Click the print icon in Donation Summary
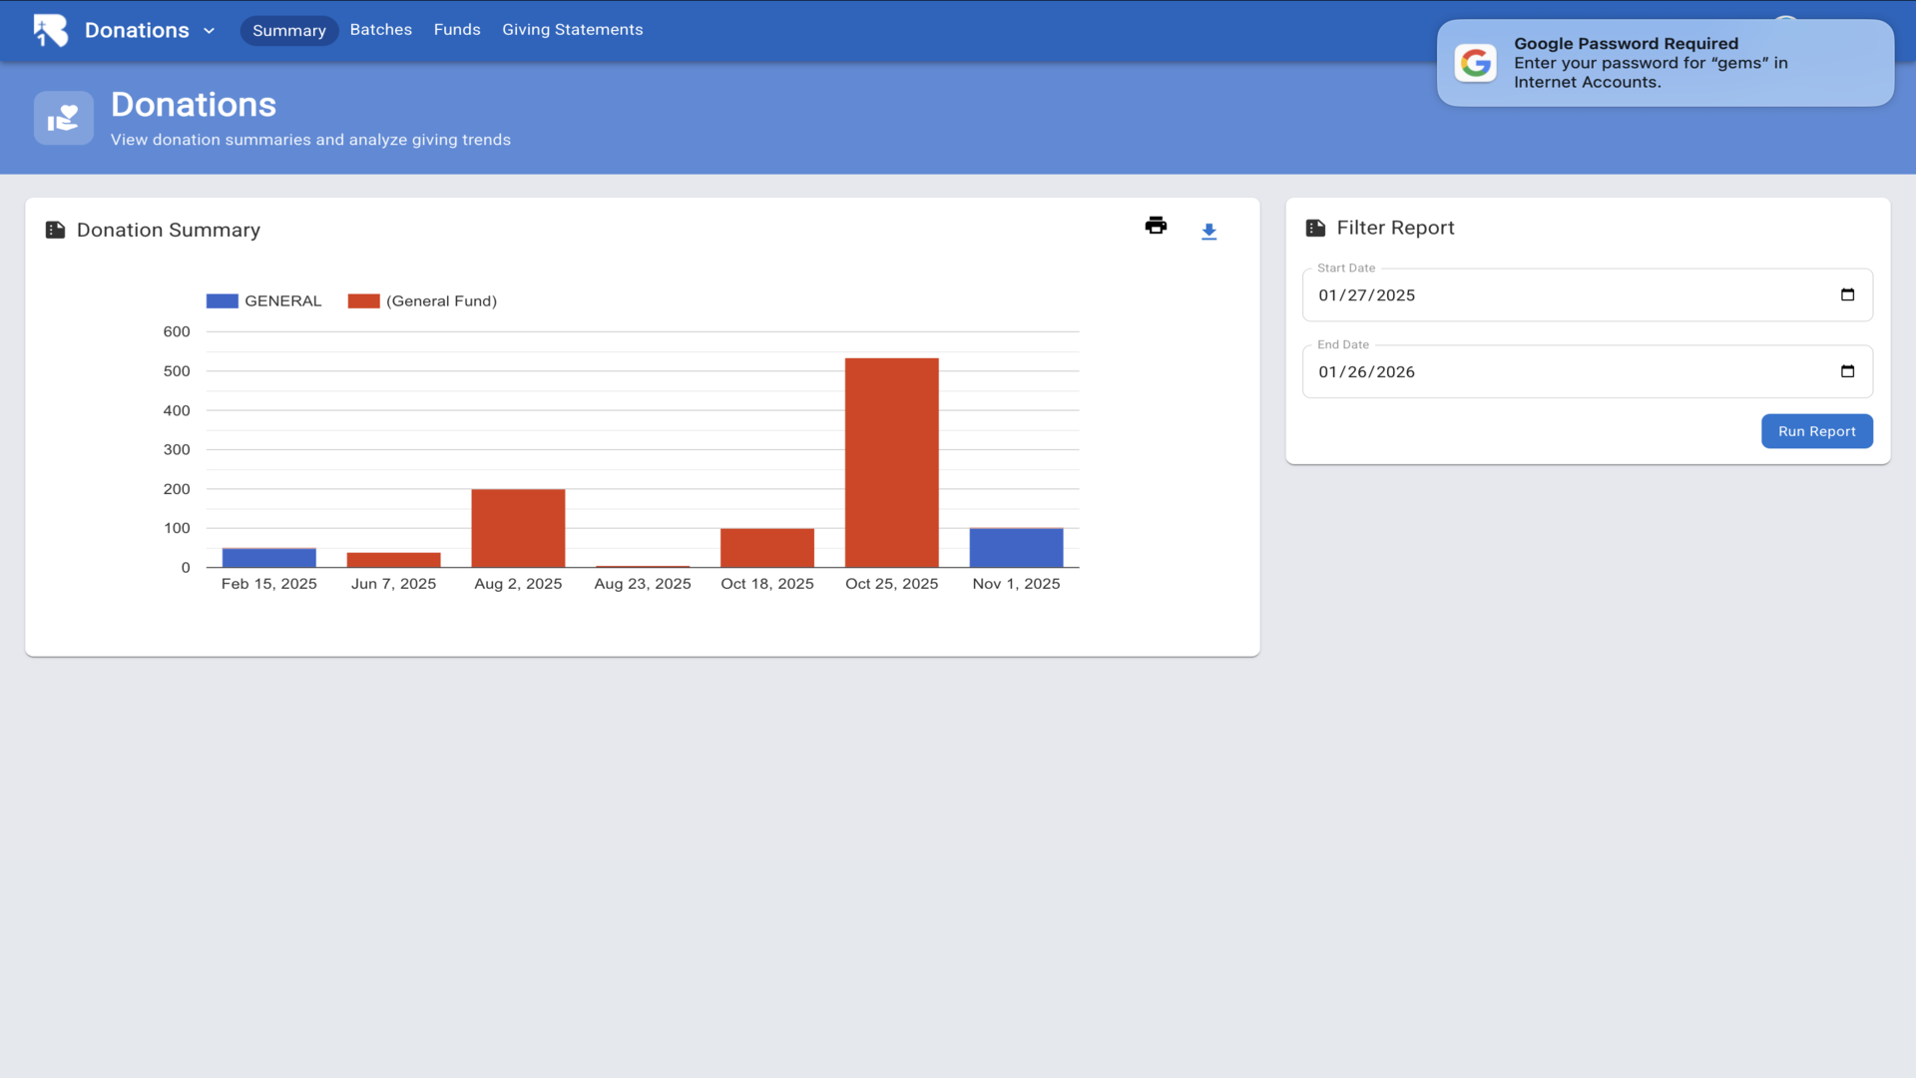Viewport: 1916px width, 1078px height. 1156,226
